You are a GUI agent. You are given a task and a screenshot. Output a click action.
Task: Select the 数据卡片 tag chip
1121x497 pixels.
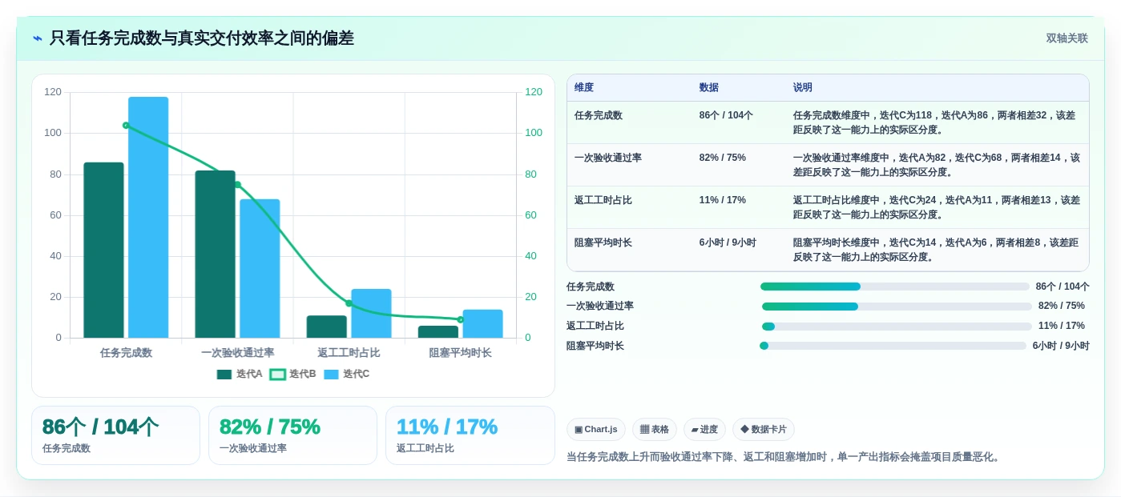tap(764, 430)
